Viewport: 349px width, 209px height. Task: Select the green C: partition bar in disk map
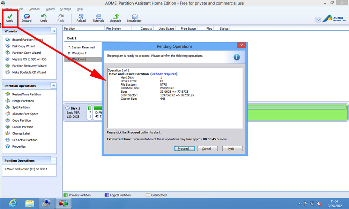point(298,113)
